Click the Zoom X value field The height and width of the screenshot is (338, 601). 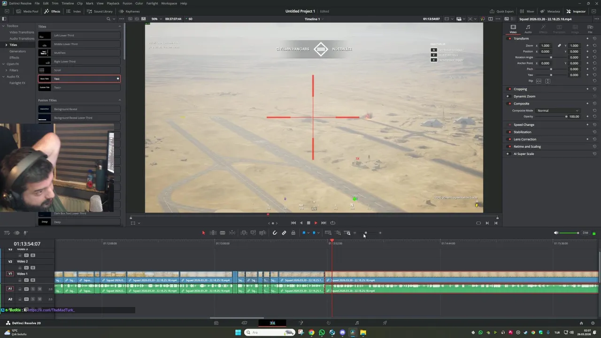pos(545,46)
